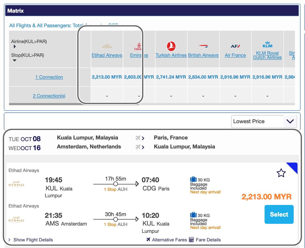Click the orange 2,213.00 MYR itinerary price
Image resolution: width=305 pixels, height=248 pixels.
tap(267, 197)
